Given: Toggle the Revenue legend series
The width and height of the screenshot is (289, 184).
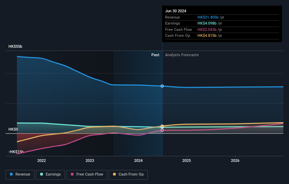Looking at the screenshot, I should (20, 175).
